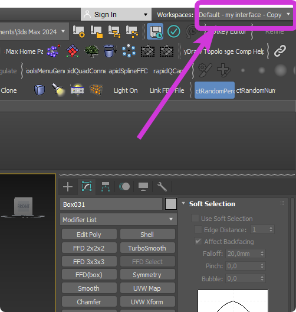Apply the TurboSmooth modifier
Image resolution: width=296 pixels, height=312 pixels.
tap(147, 248)
